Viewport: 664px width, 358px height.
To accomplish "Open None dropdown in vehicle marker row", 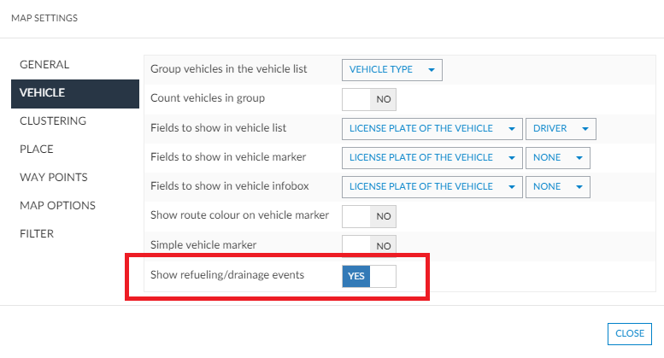I will 558,158.
